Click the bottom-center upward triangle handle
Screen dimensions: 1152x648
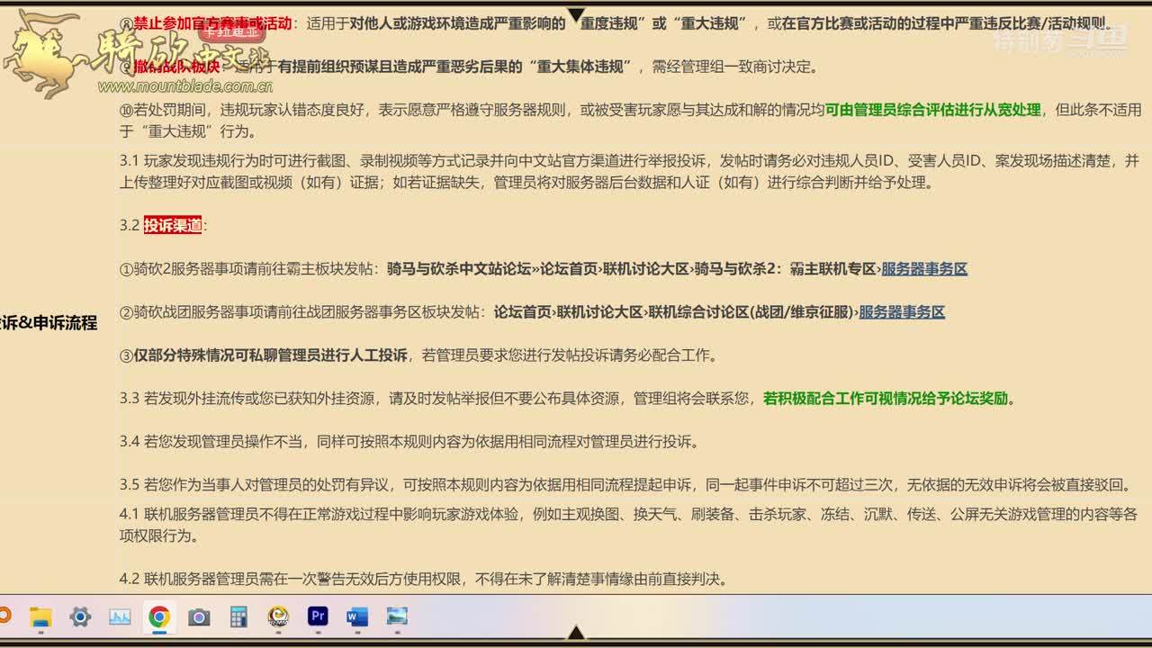576,633
